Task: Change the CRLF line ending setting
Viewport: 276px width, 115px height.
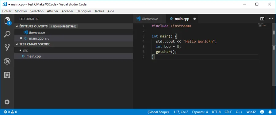Action: pos(228,112)
